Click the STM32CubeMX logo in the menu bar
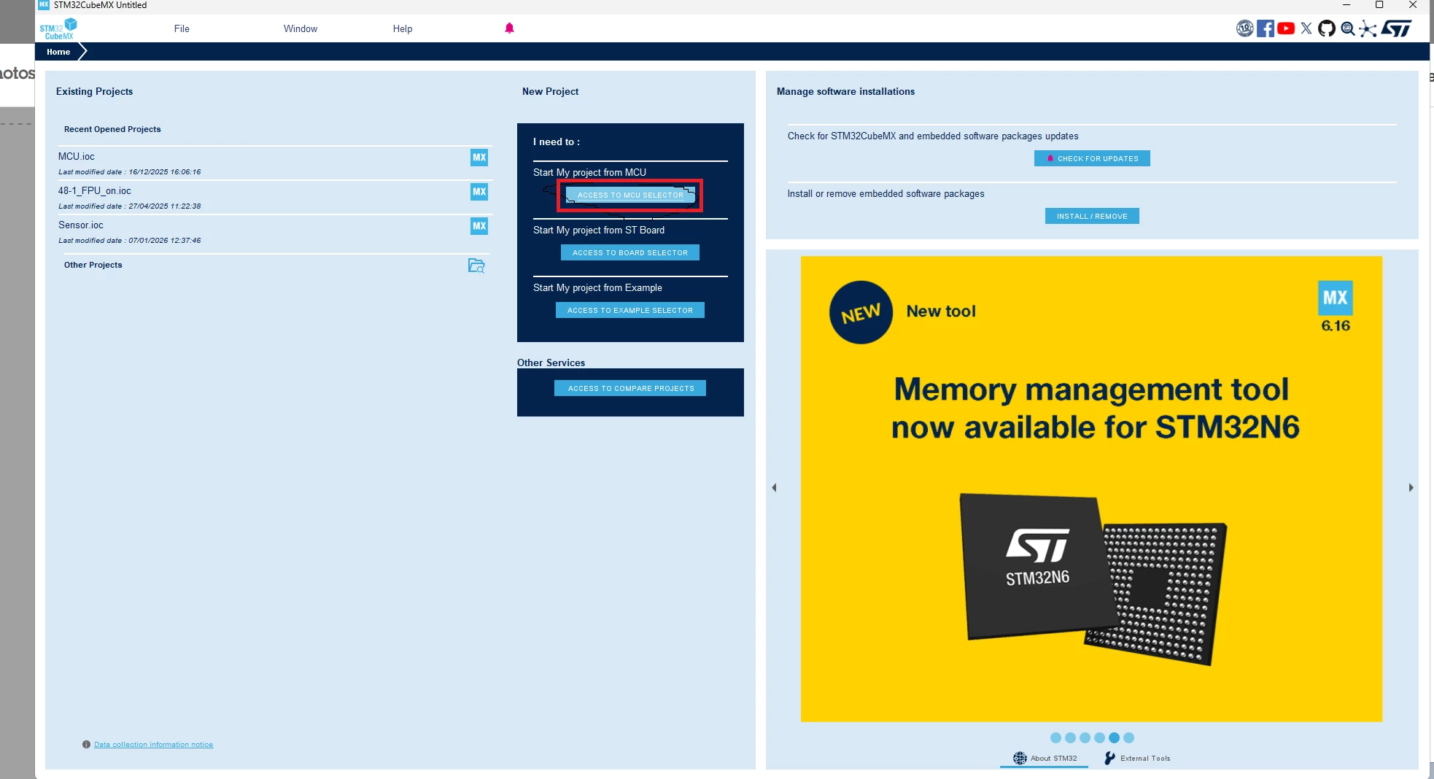Viewport: 1434px width, 779px height. tap(58, 29)
